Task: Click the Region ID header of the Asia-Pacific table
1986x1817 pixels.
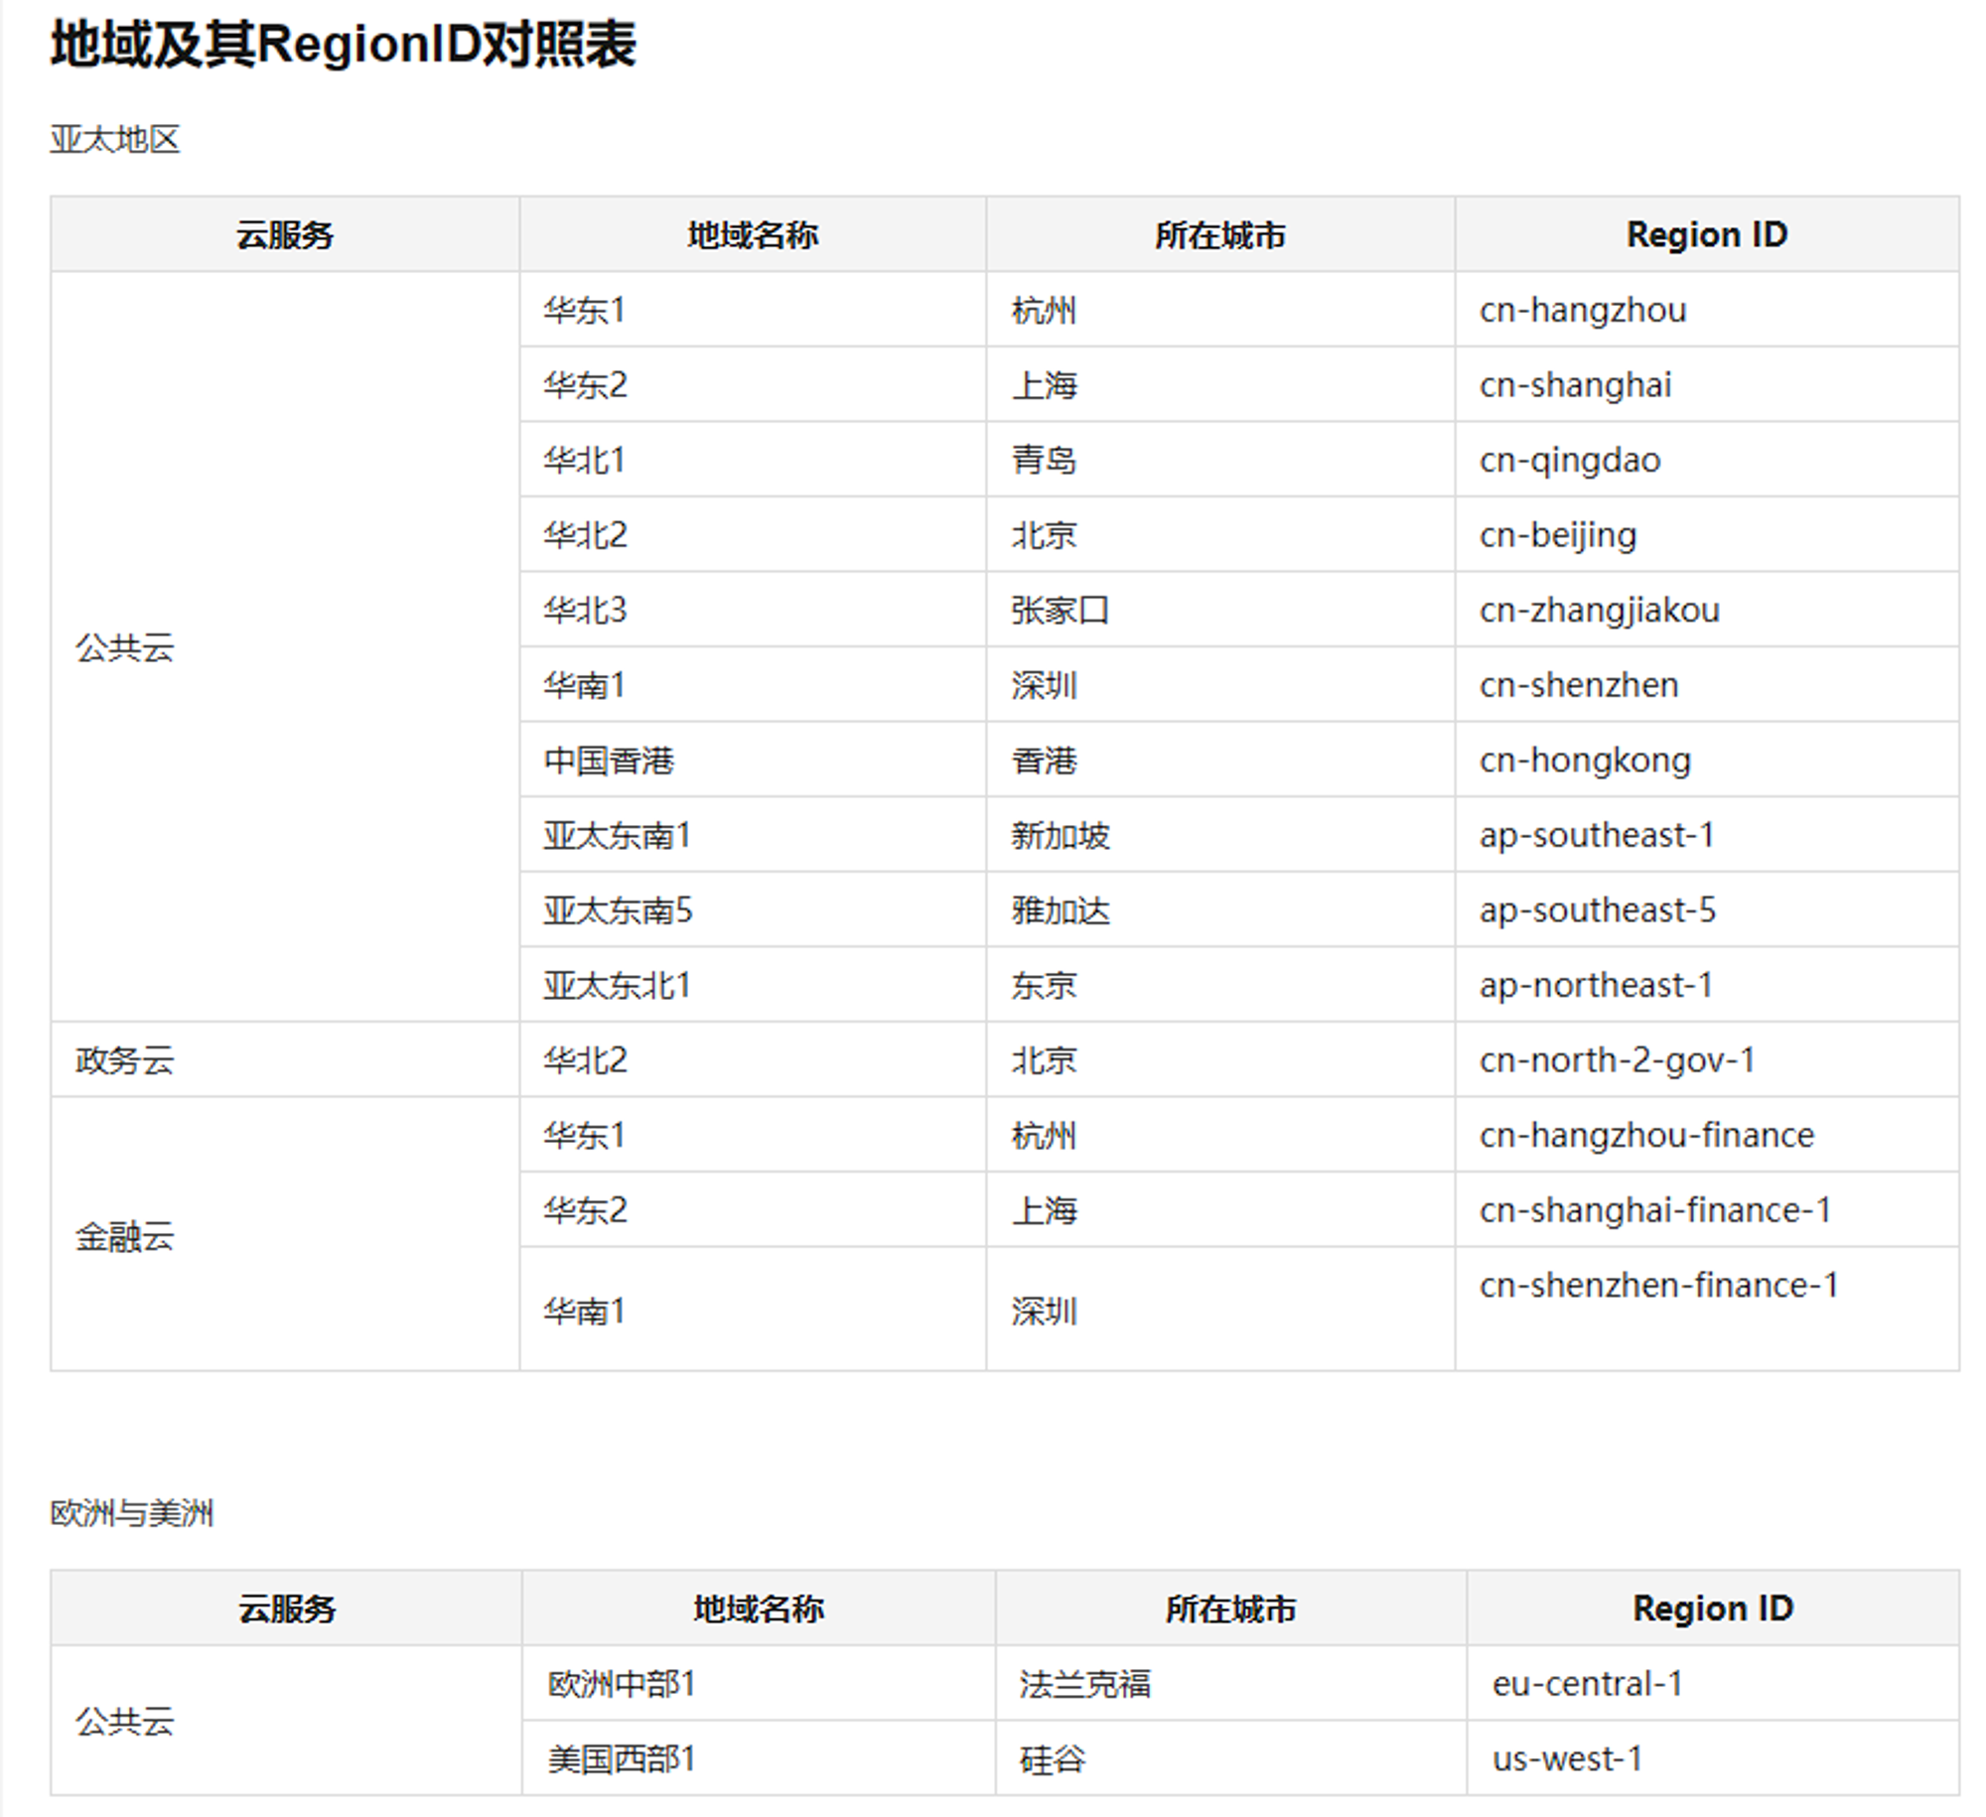Action: (x=1707, y=234)
